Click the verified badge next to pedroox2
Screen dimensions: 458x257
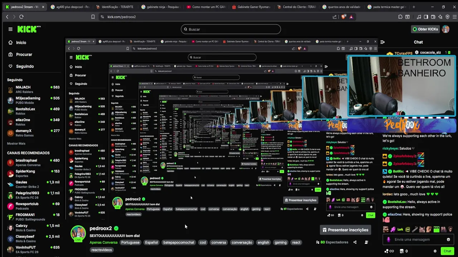[x=116, y=228]
